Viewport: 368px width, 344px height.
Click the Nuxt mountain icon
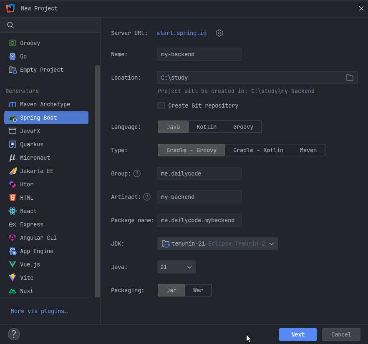(x=13, y=291)
